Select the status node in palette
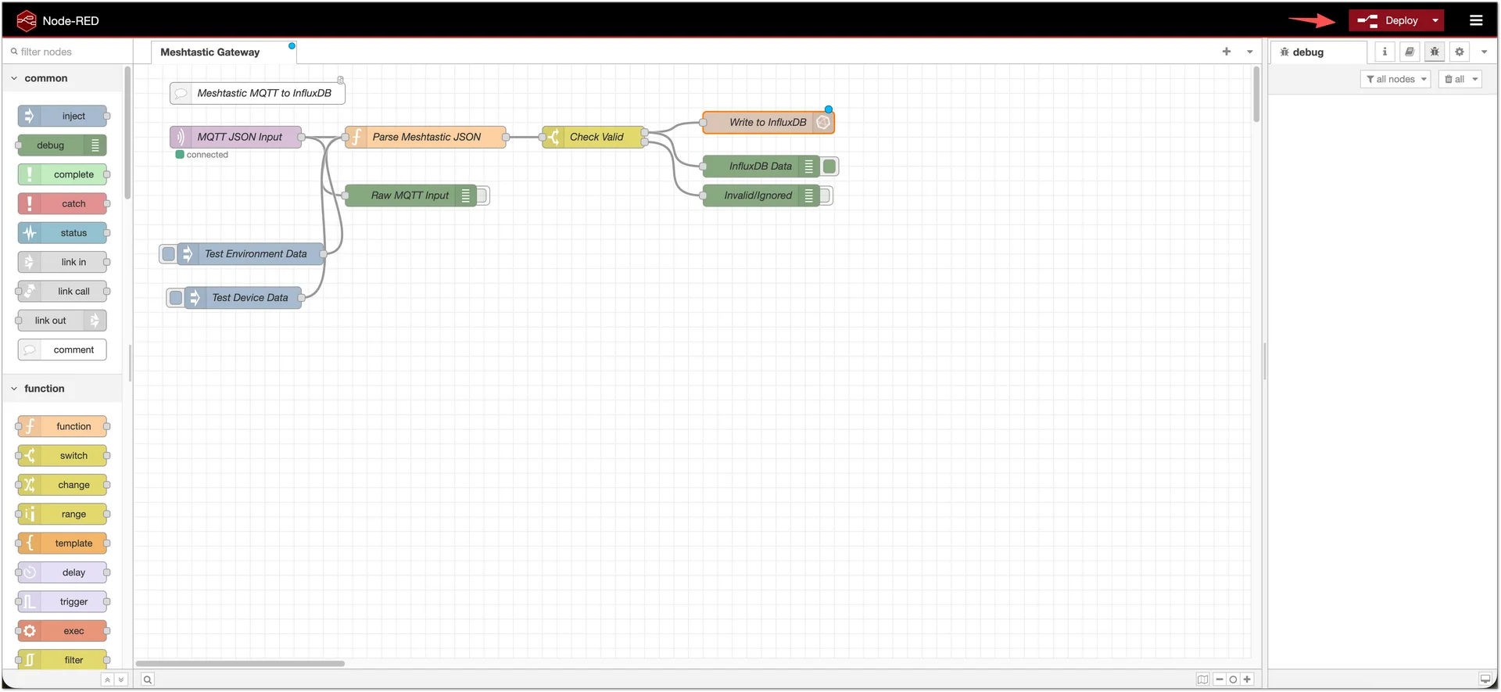The image size is (1501, 692). point(63,233)
